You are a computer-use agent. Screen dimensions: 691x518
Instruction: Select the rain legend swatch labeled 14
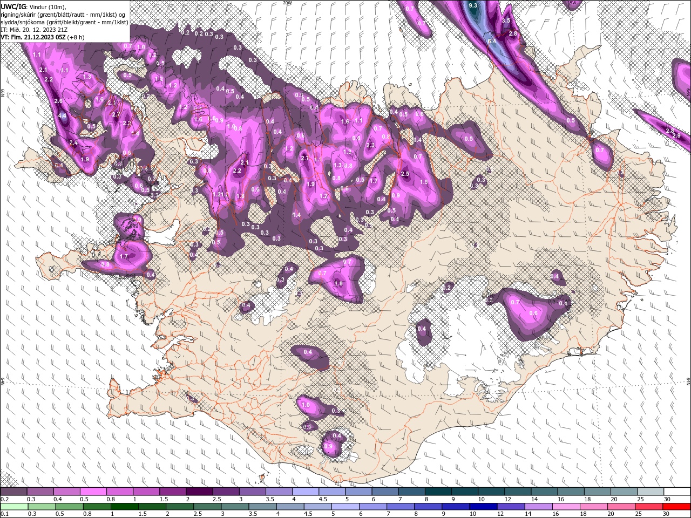[x=538, y=506]
